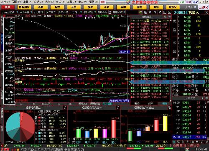Open the 工具 menu in the menu bar

click(x=72, y=2)
